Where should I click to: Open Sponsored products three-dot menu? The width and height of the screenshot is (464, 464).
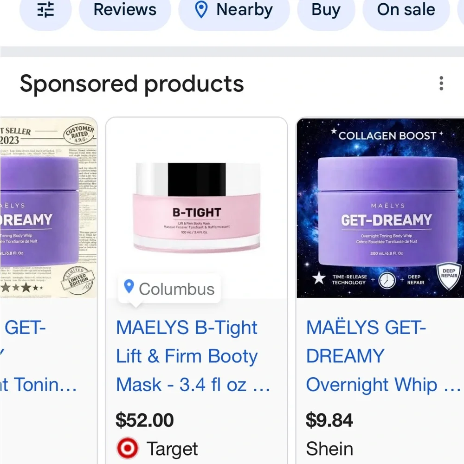tap(441, 84)
